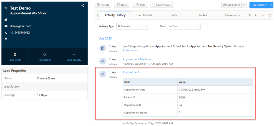Open the Appointment No Show activity link

(137, 59)
